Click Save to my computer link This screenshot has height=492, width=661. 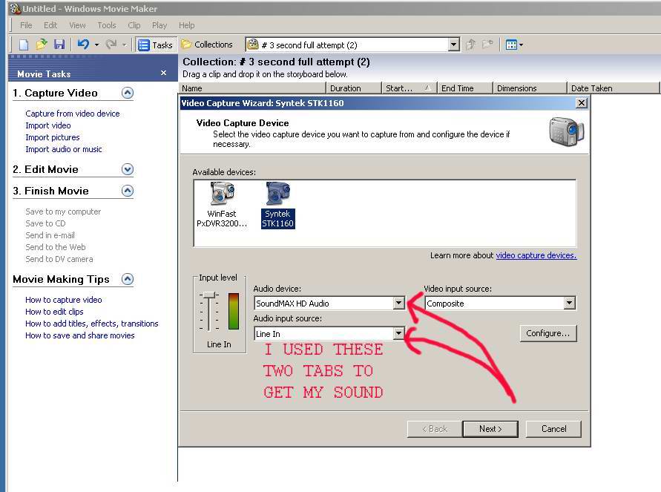[x=63, y=211]
